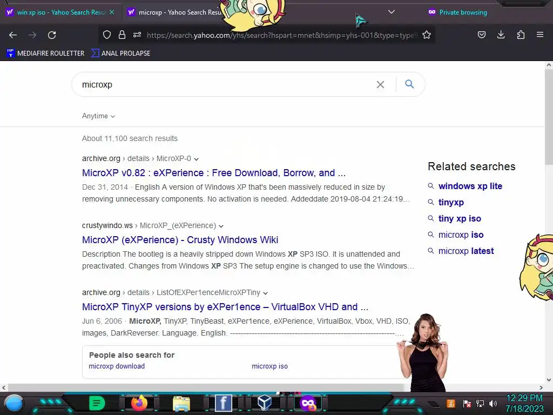
Task: Open Firefox from the taskbar
Action: point(139,403)
